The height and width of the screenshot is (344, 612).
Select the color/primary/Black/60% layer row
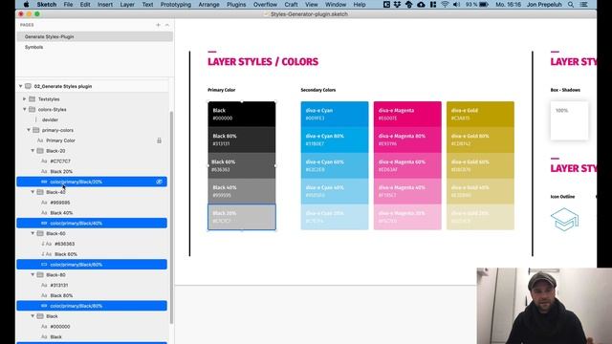[x=92, y=265]
